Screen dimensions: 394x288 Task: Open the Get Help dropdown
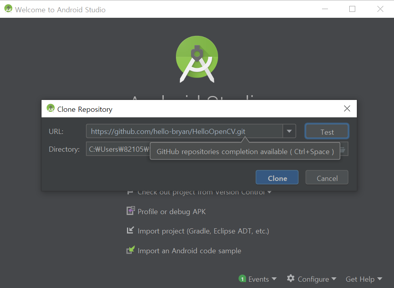pyautogui.click(x=364, y=279)
